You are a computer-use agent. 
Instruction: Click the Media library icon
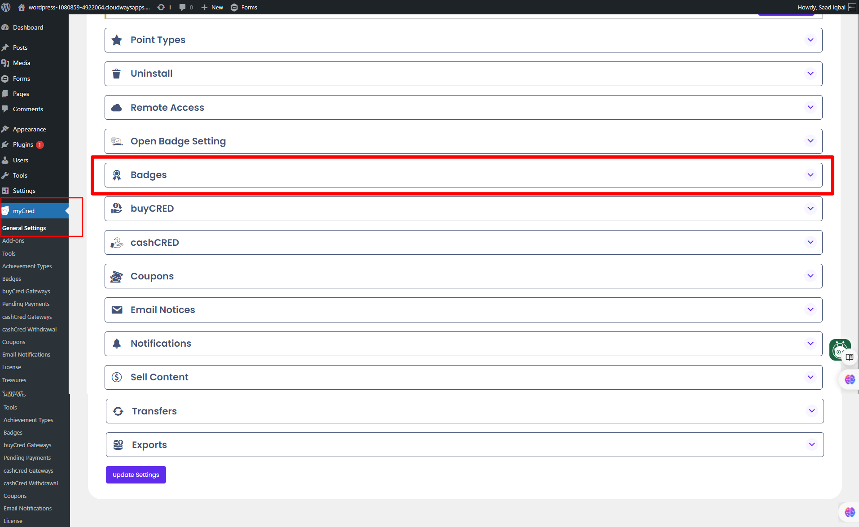pyautogui.click(x=5, y=63)
